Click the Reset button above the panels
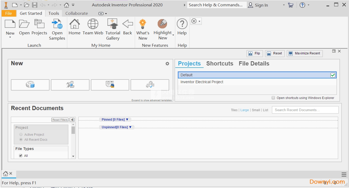The width and height of the screenshot is (349, 188). pos(275,53)
